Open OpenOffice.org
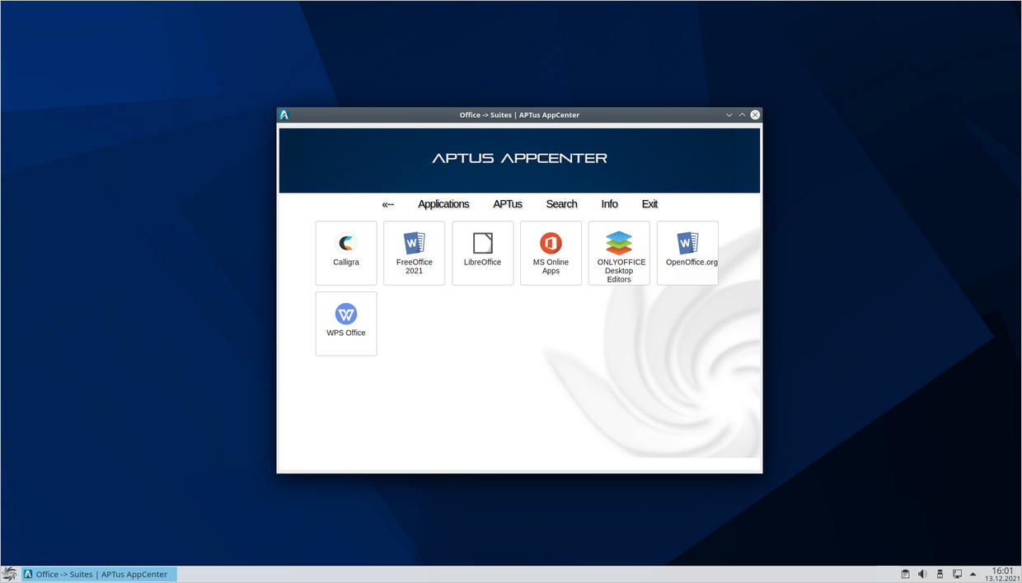 [x=687, y=251]
